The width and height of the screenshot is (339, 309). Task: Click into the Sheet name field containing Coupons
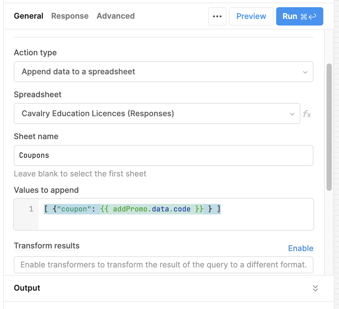point(163,155)
